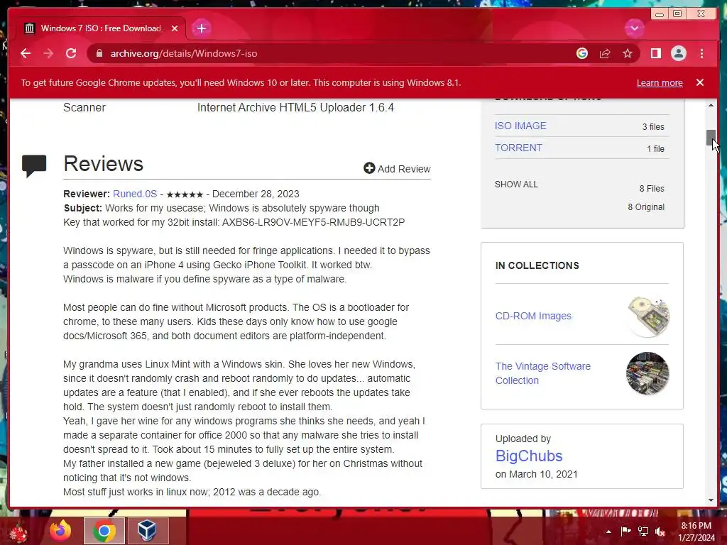This screenshot has width=727, height=545.
Task: Click the '3 files' count
Action: tap(653, 127)
